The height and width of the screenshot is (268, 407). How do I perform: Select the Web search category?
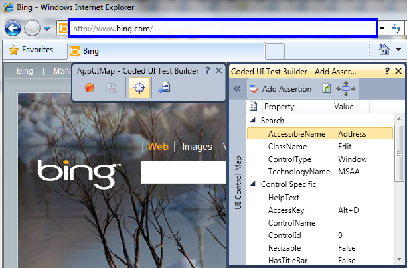(x=158, y=147)
